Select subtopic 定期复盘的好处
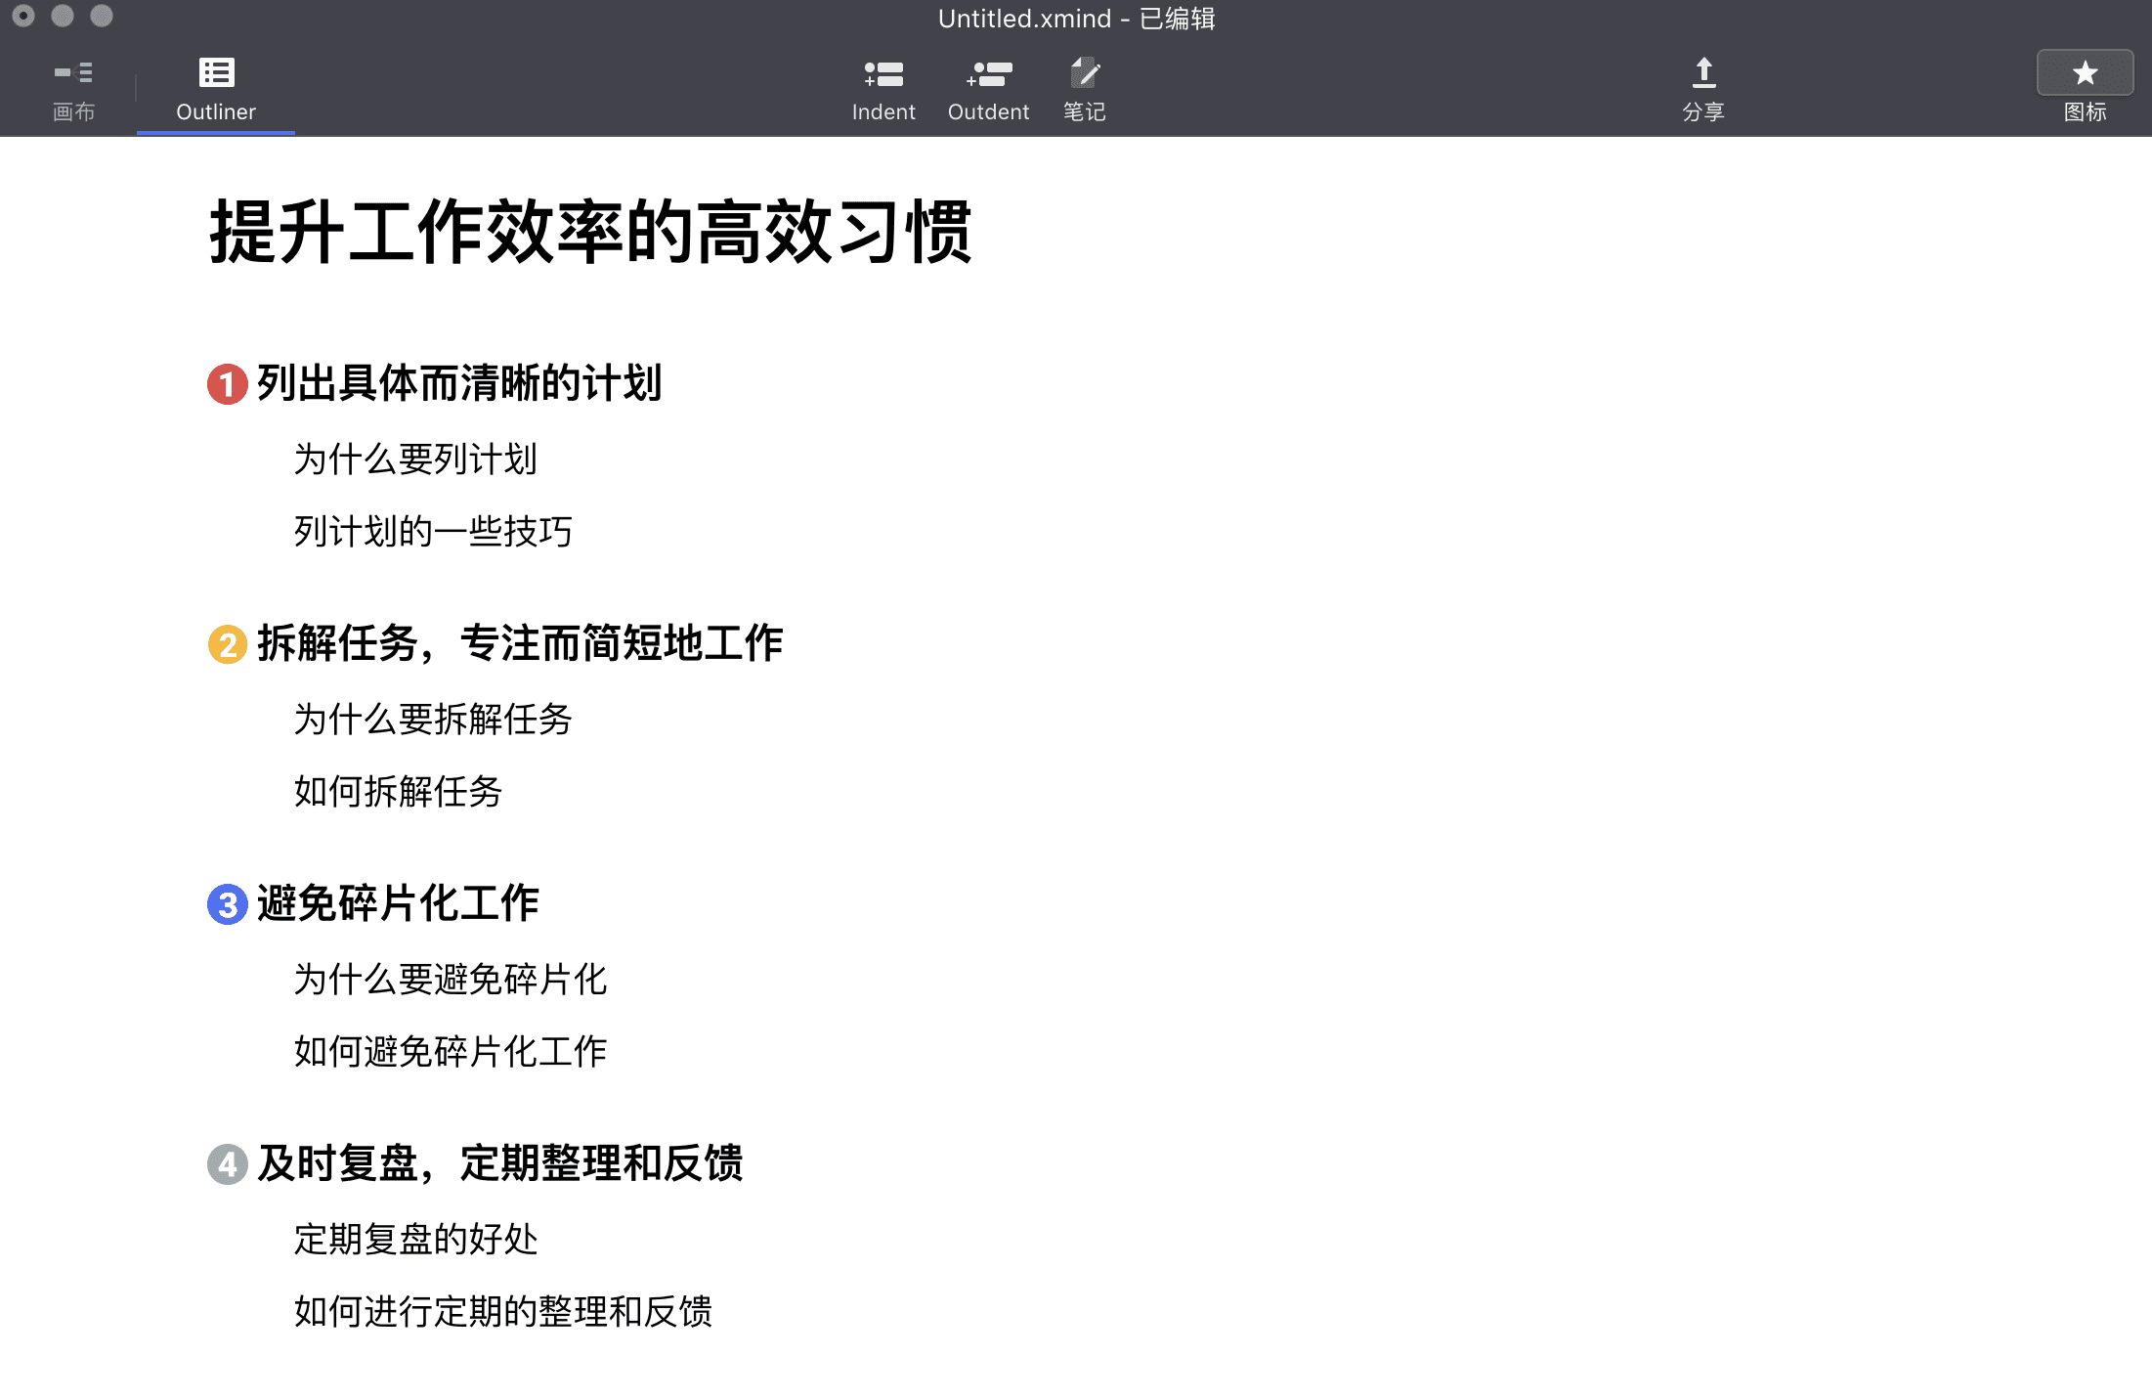Screen dimensions: 2152x1400 point(416,1238)
